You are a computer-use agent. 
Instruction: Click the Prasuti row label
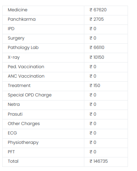(15, 114)
